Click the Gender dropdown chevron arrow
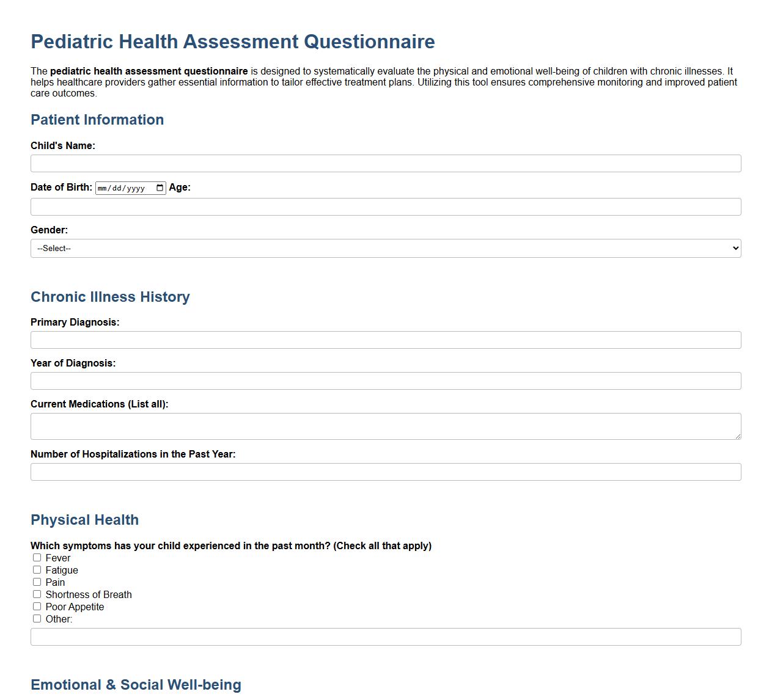The height and width of the screenshot is (697, 772). coord(734,248)
